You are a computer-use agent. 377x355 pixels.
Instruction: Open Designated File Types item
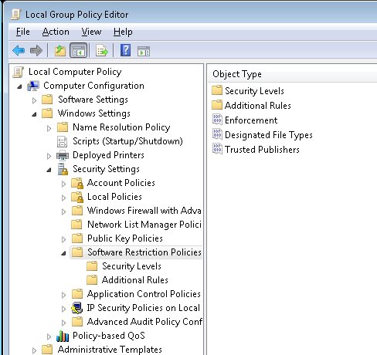(x=269, y=135)
